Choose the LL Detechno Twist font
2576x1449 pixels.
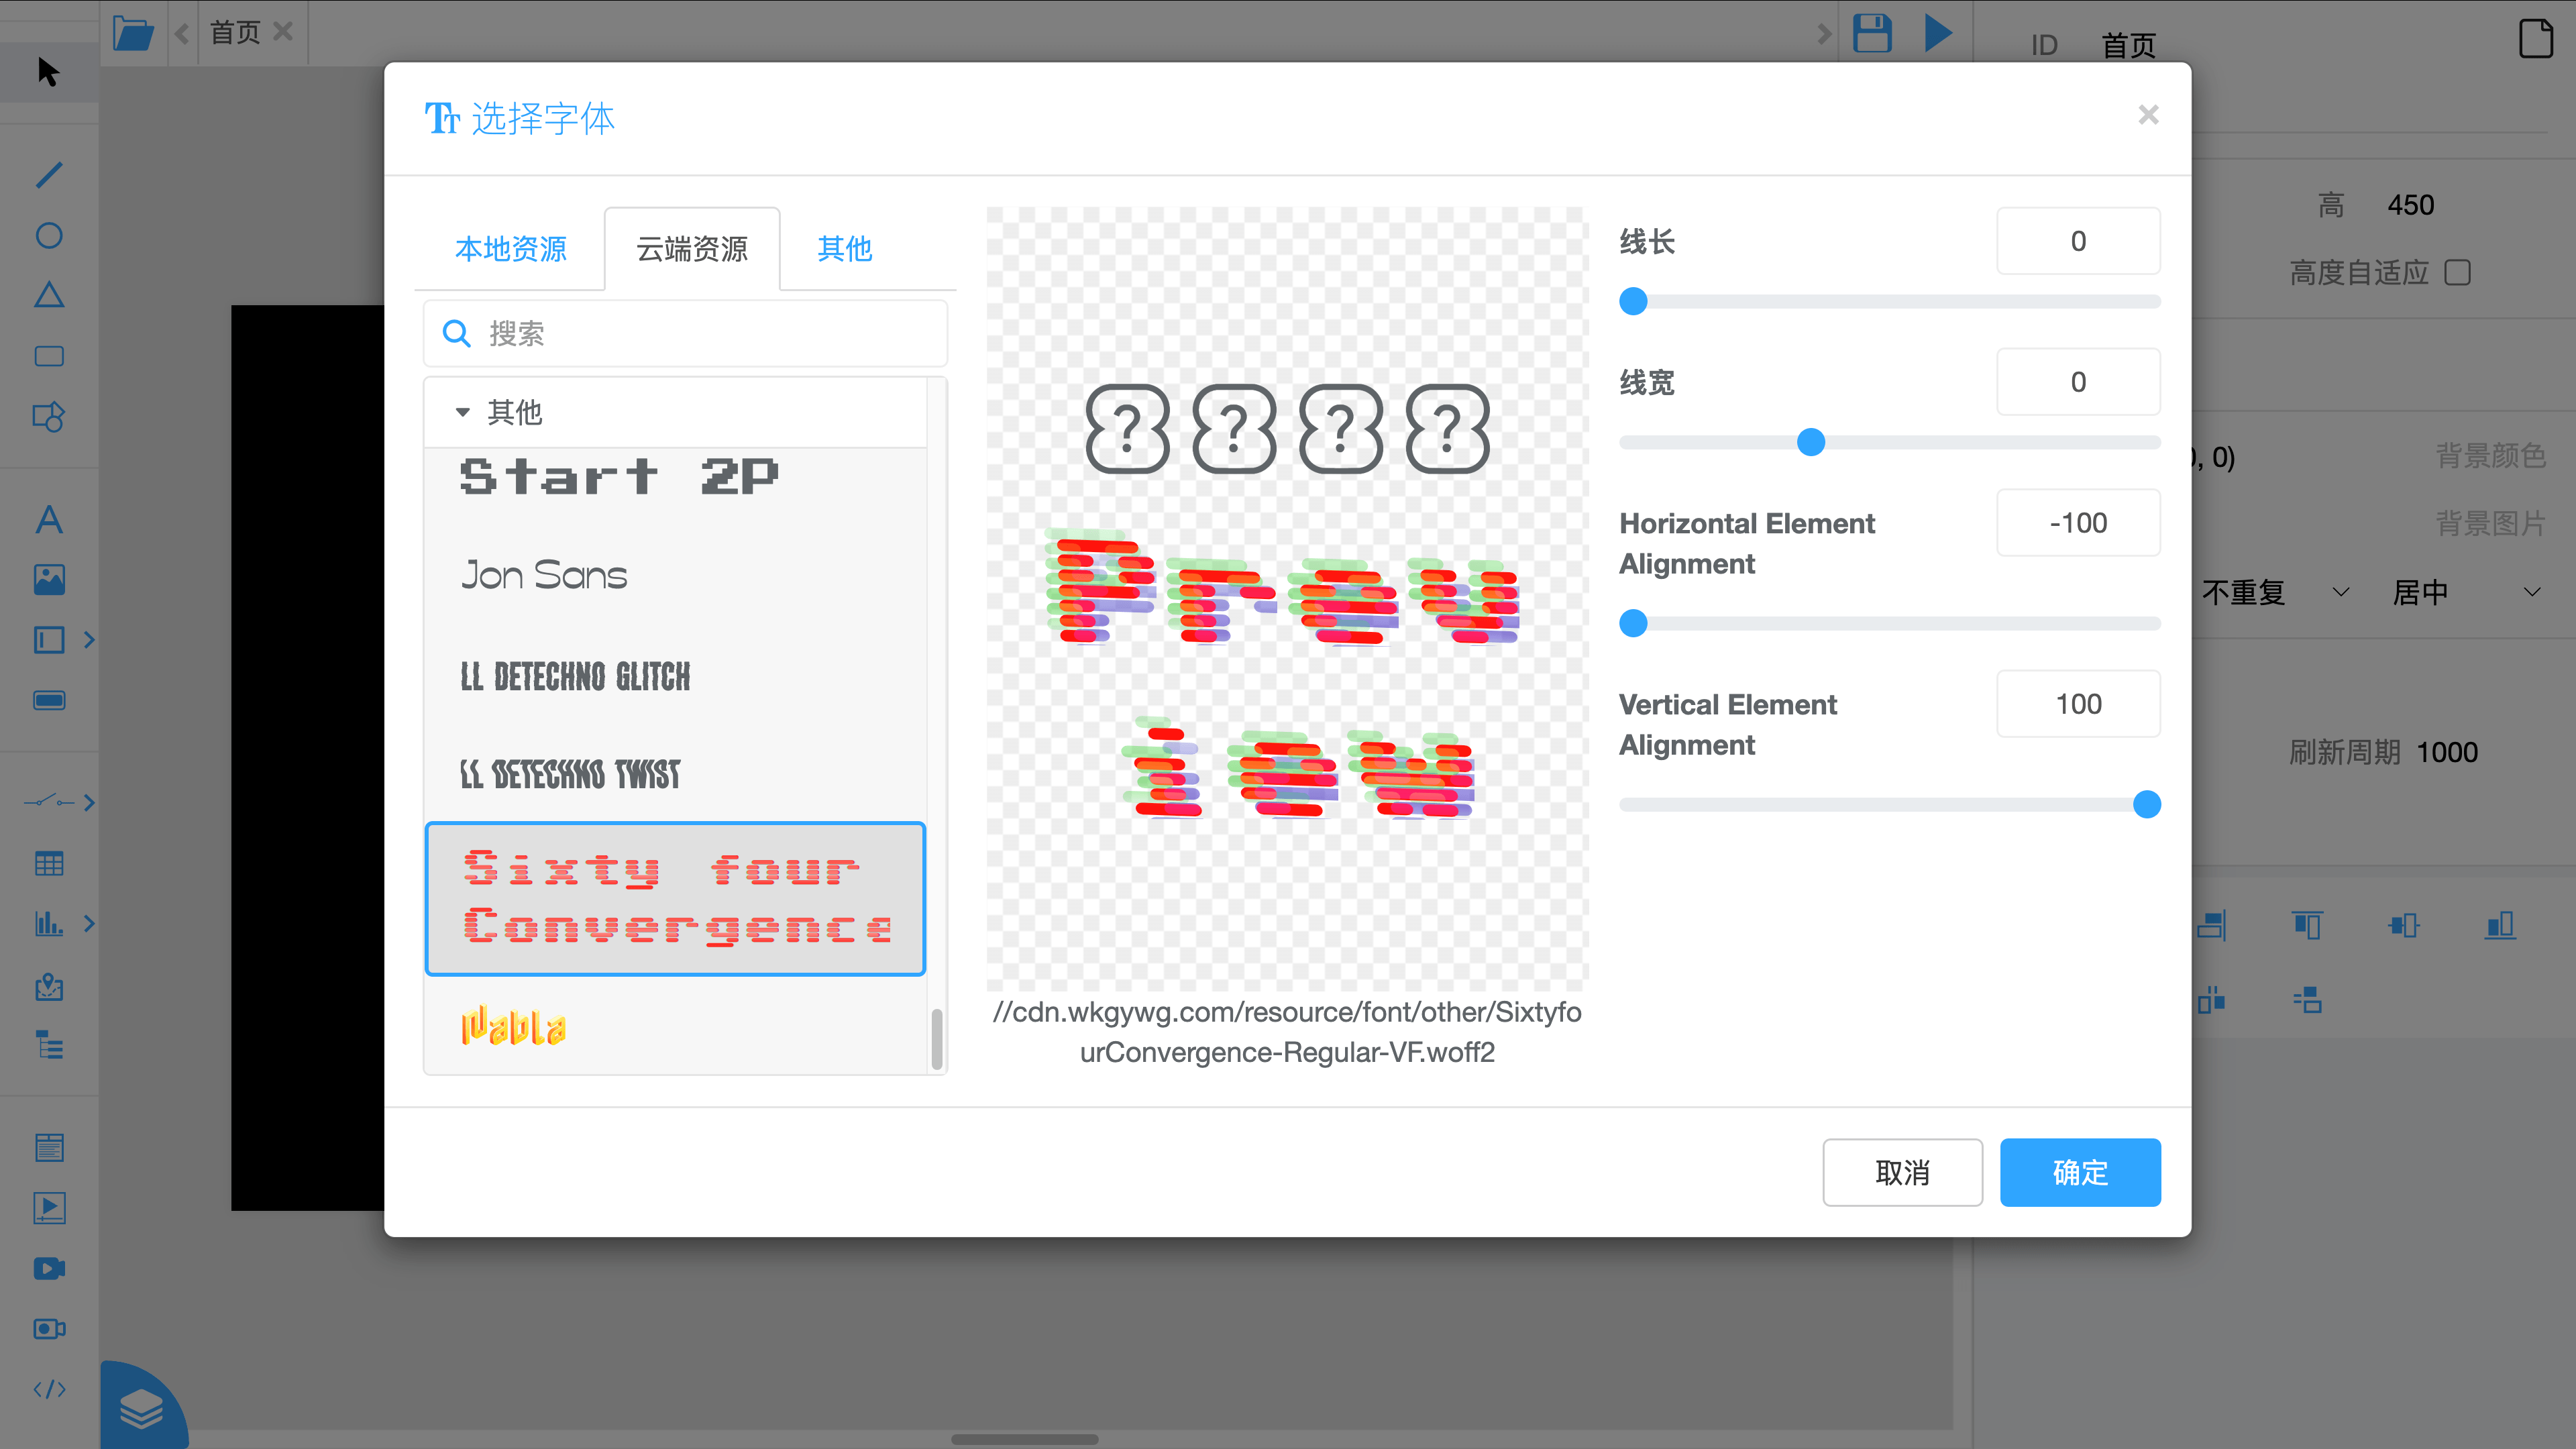675,773
